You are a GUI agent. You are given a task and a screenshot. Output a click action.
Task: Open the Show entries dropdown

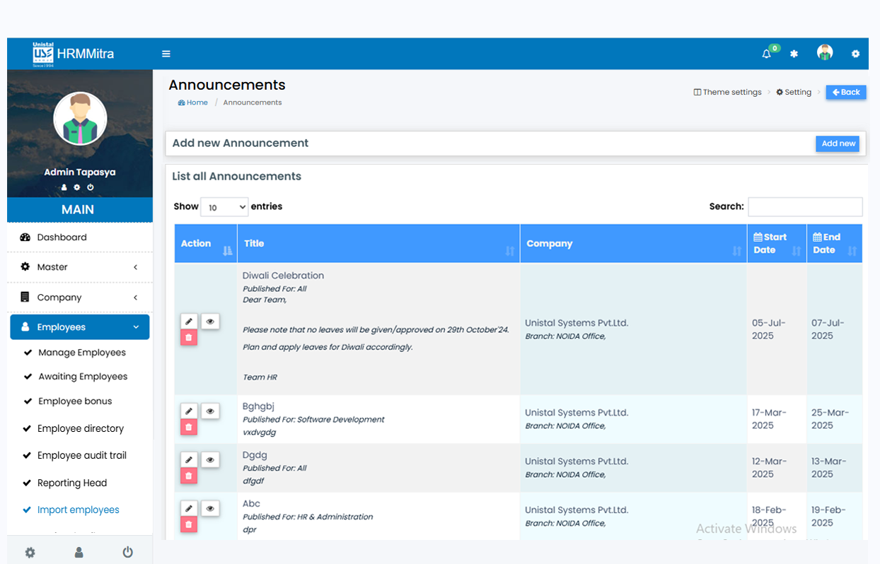pos(224,207)
